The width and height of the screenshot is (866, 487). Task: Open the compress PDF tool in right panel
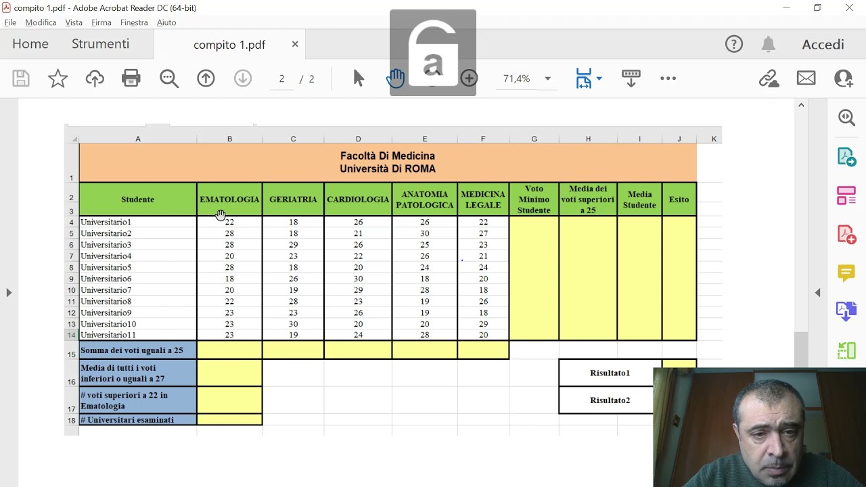[x=846, y=350]
